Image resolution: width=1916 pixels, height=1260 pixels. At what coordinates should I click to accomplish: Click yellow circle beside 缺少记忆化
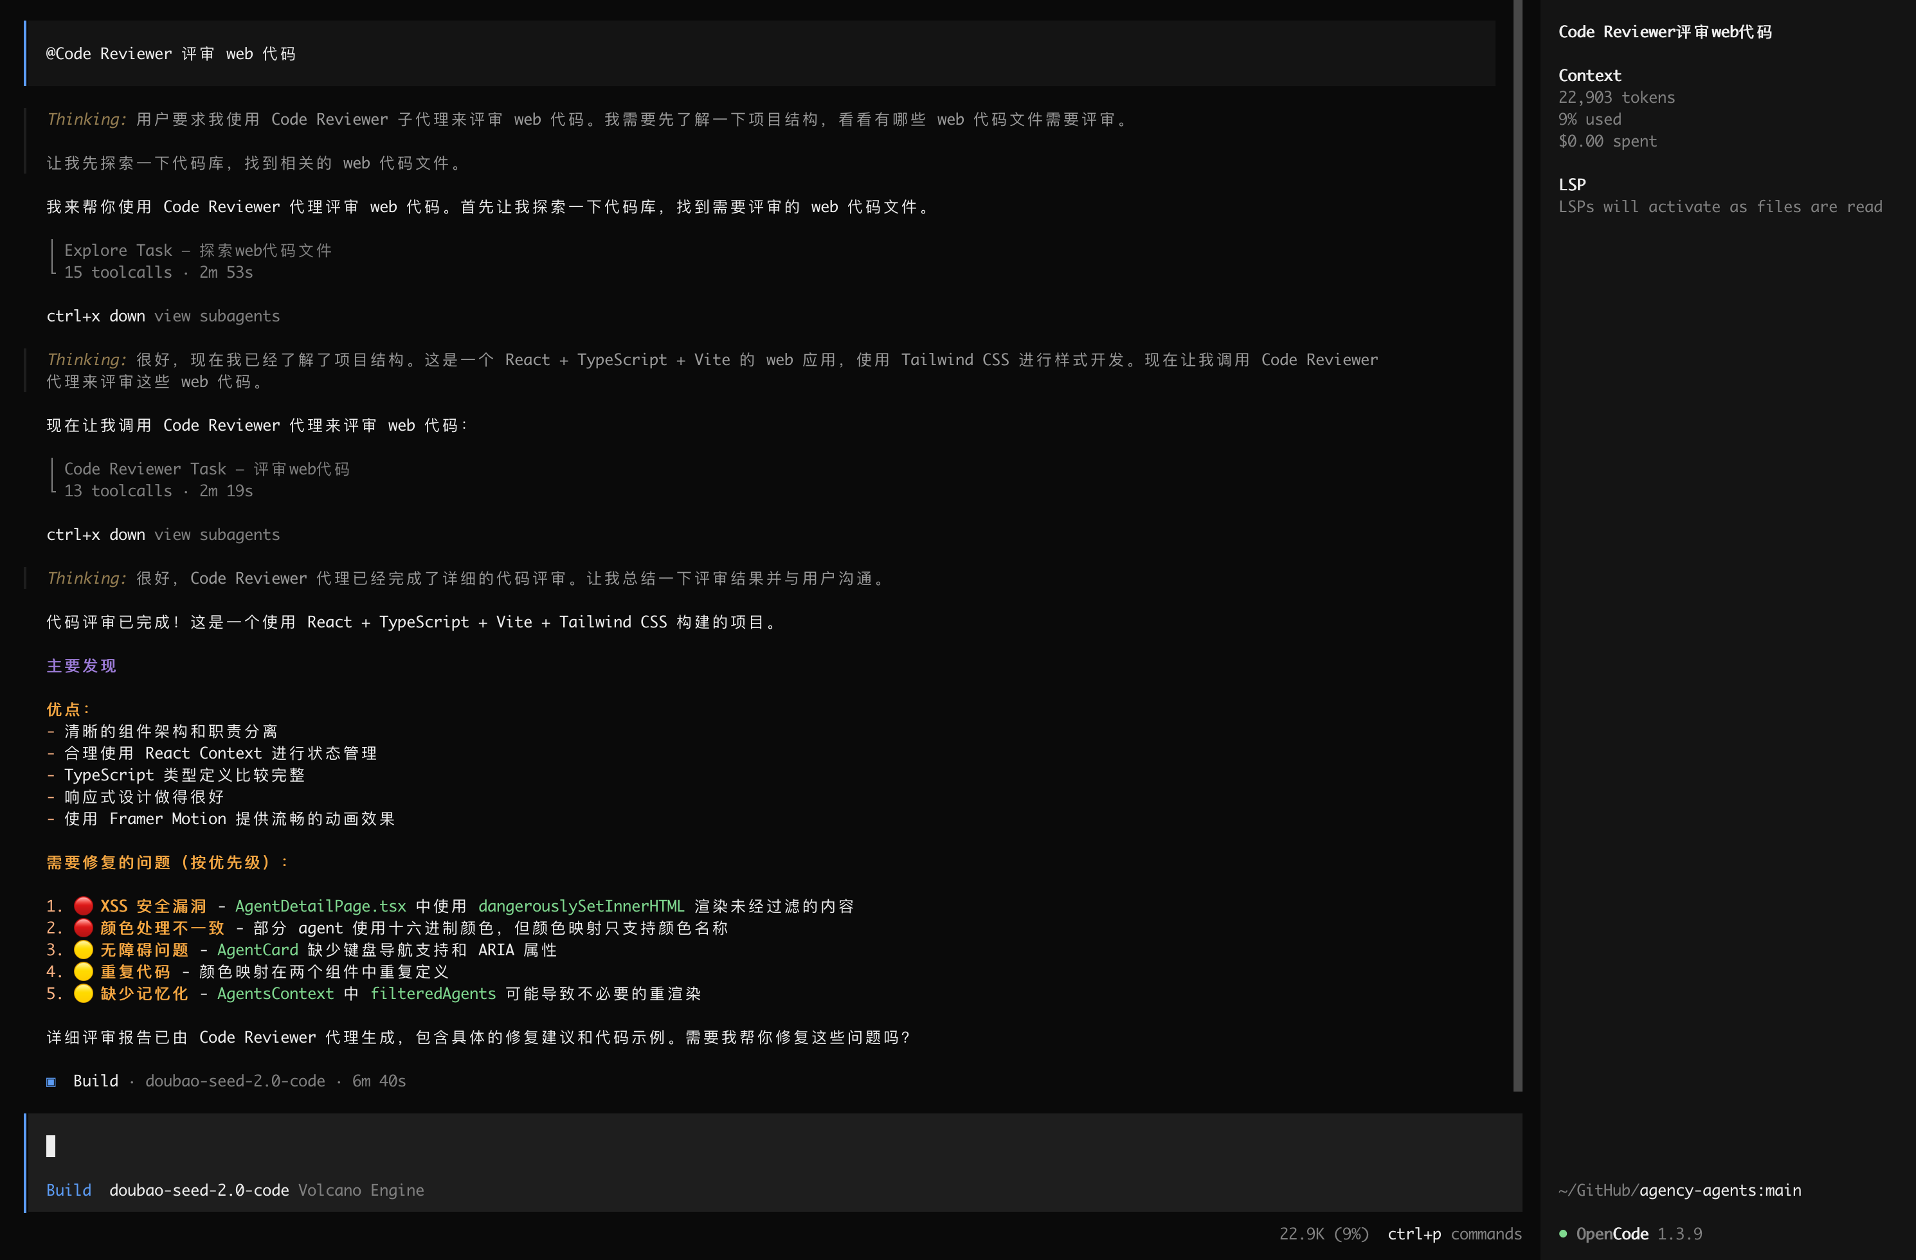click(83, 993)
